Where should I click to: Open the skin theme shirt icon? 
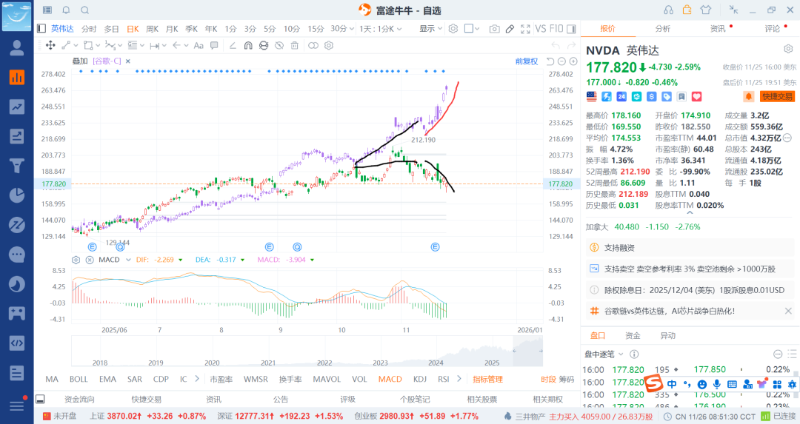(x=706, y=10)
